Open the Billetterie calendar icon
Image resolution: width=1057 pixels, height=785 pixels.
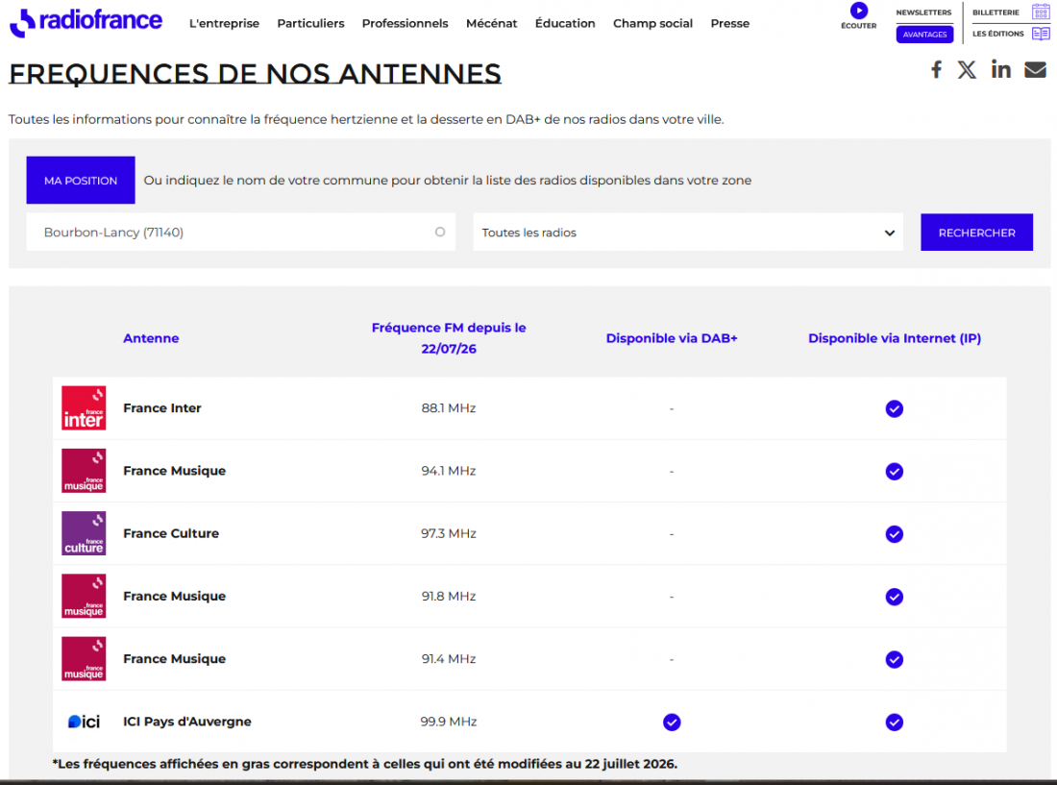tap(1040, 12)
